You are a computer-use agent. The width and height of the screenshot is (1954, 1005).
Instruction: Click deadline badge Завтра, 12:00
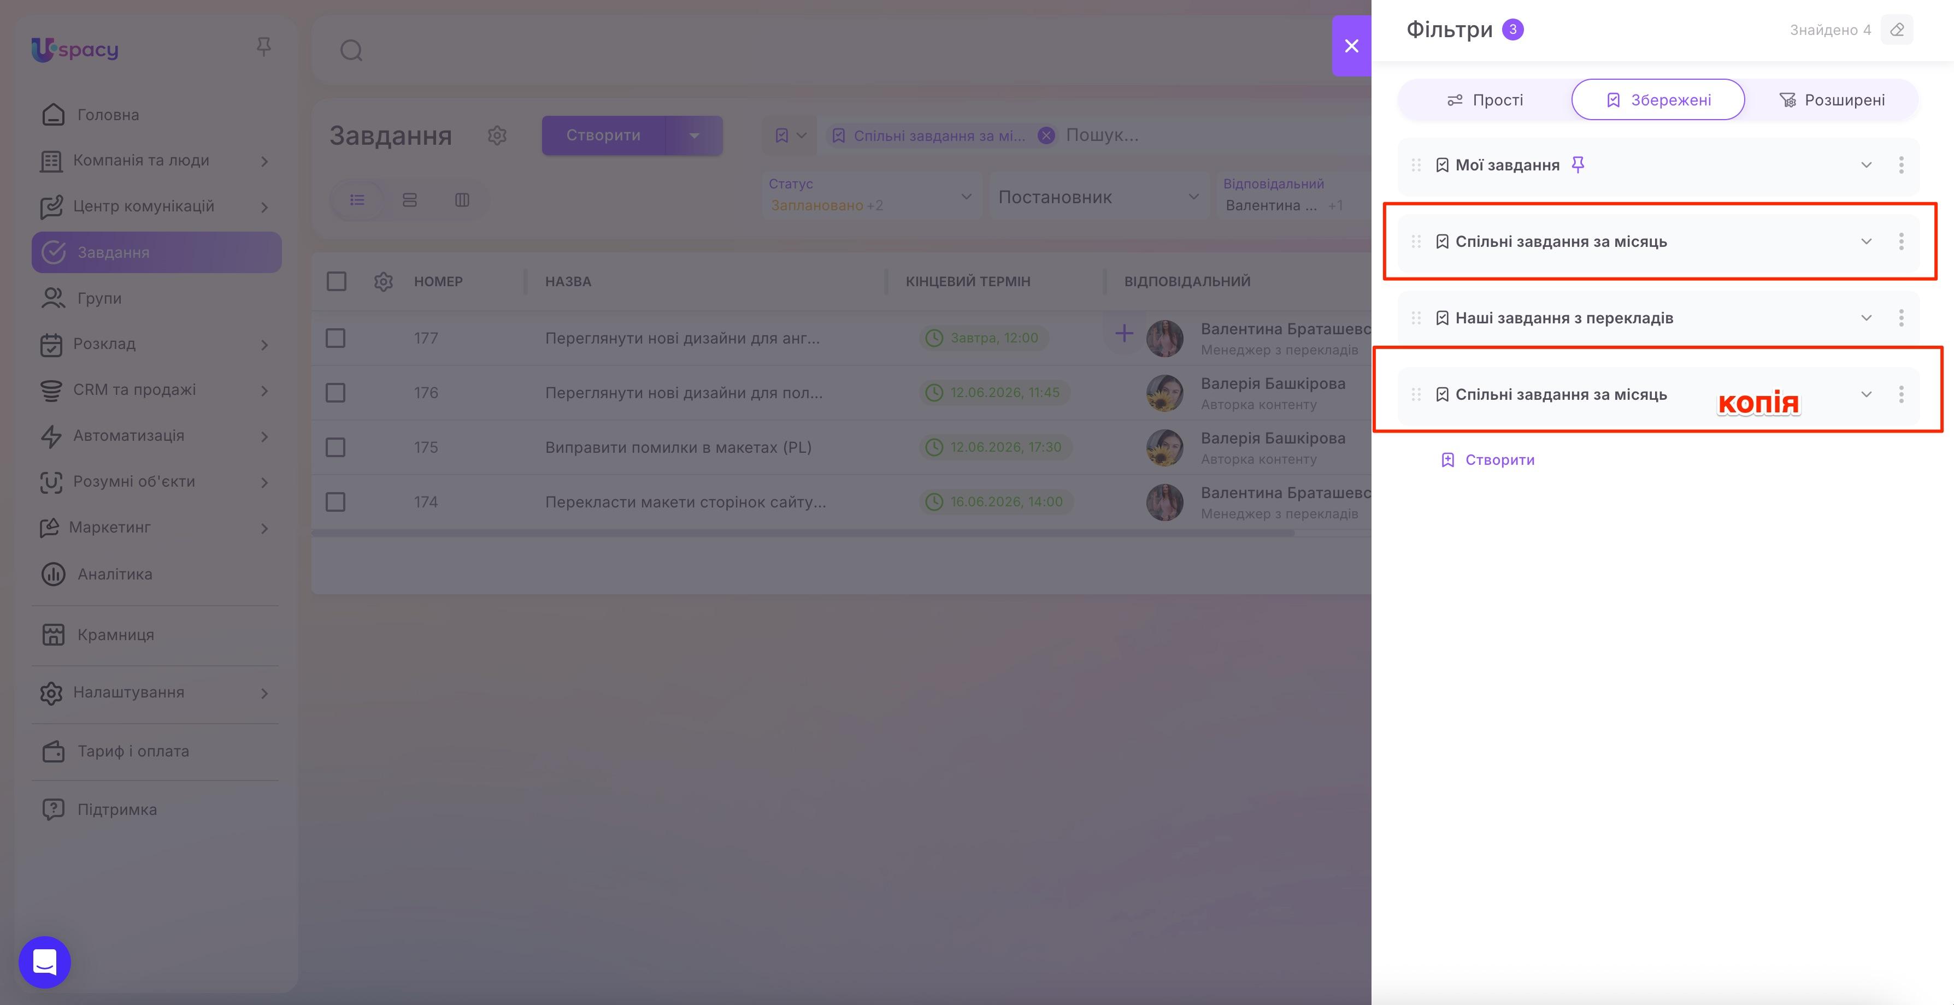coord(984,338)
